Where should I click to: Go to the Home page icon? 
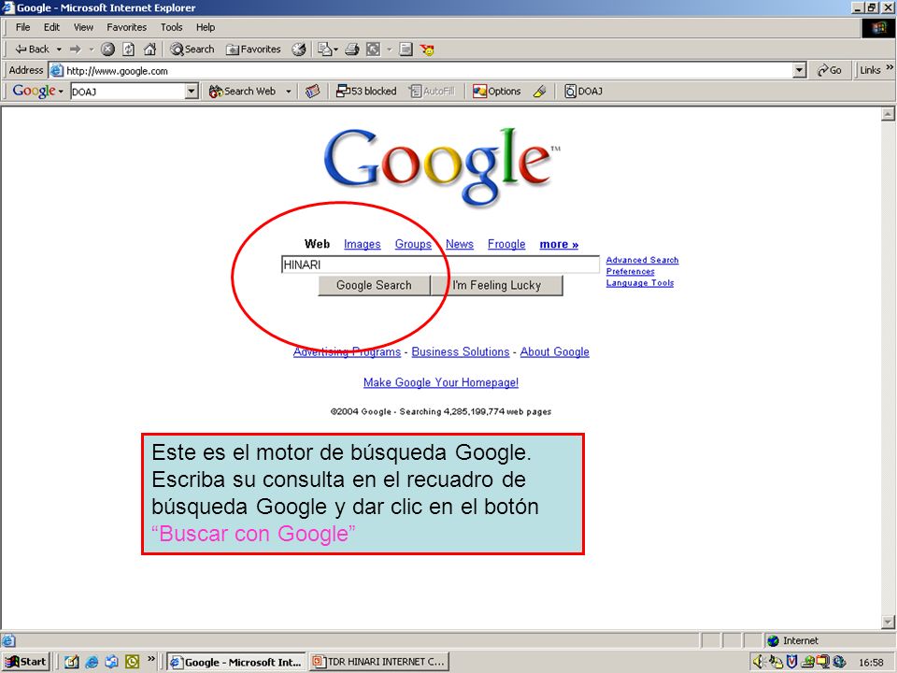pyautogui.click(x=149, y=50)
